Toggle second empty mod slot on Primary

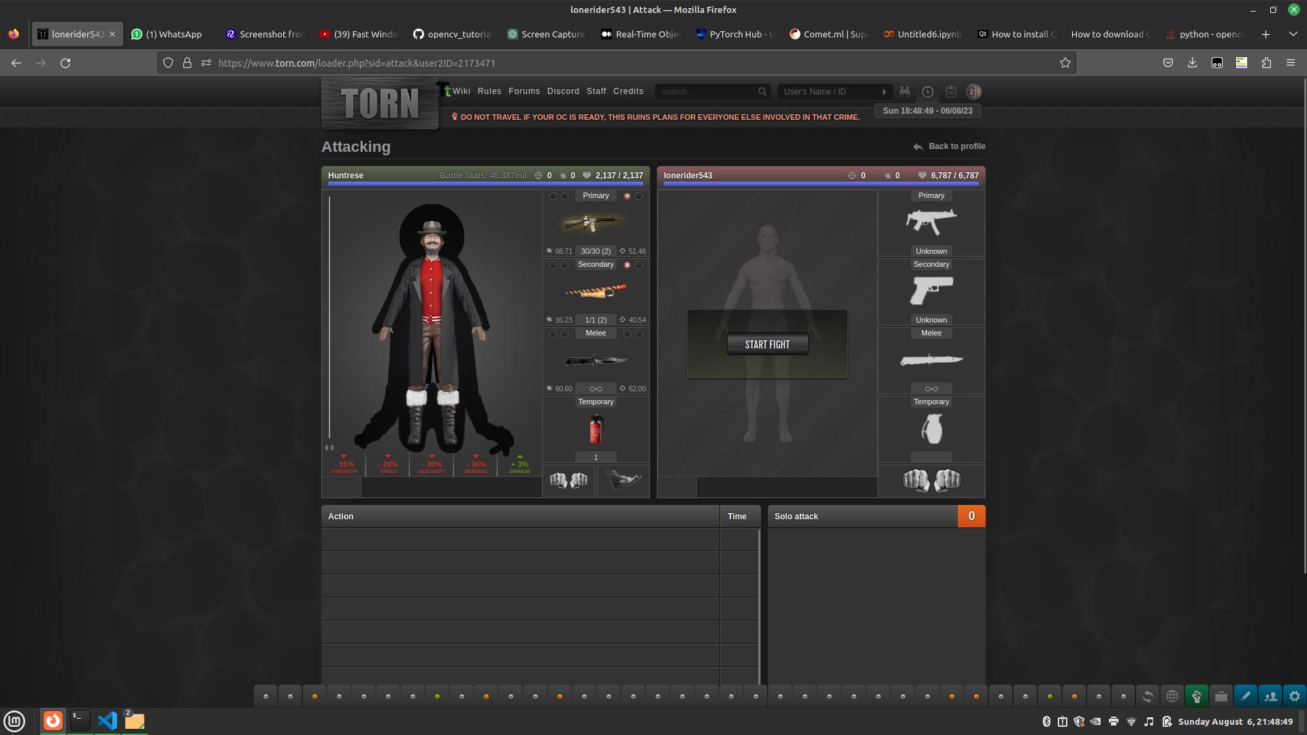click(564, 196)
